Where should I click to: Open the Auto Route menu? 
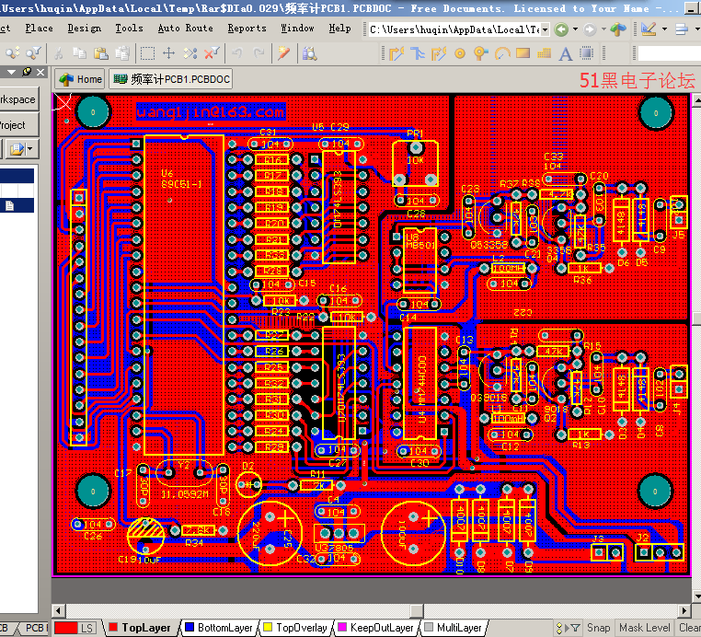coord(186,29)
